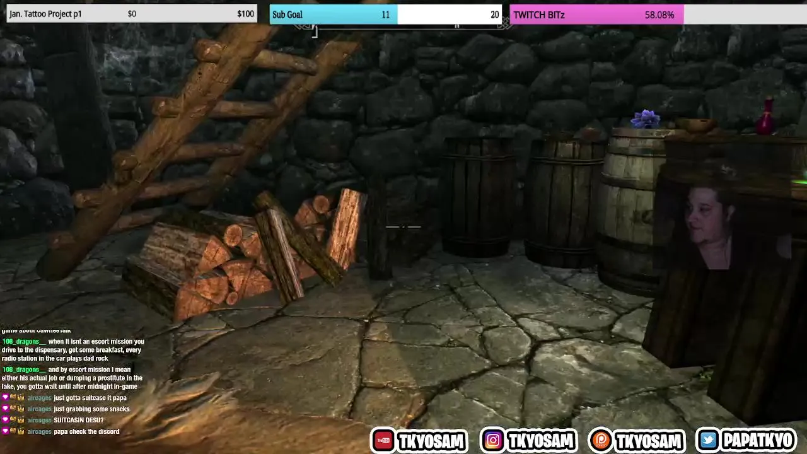Click the Twitter bird icon

(709, 441)
